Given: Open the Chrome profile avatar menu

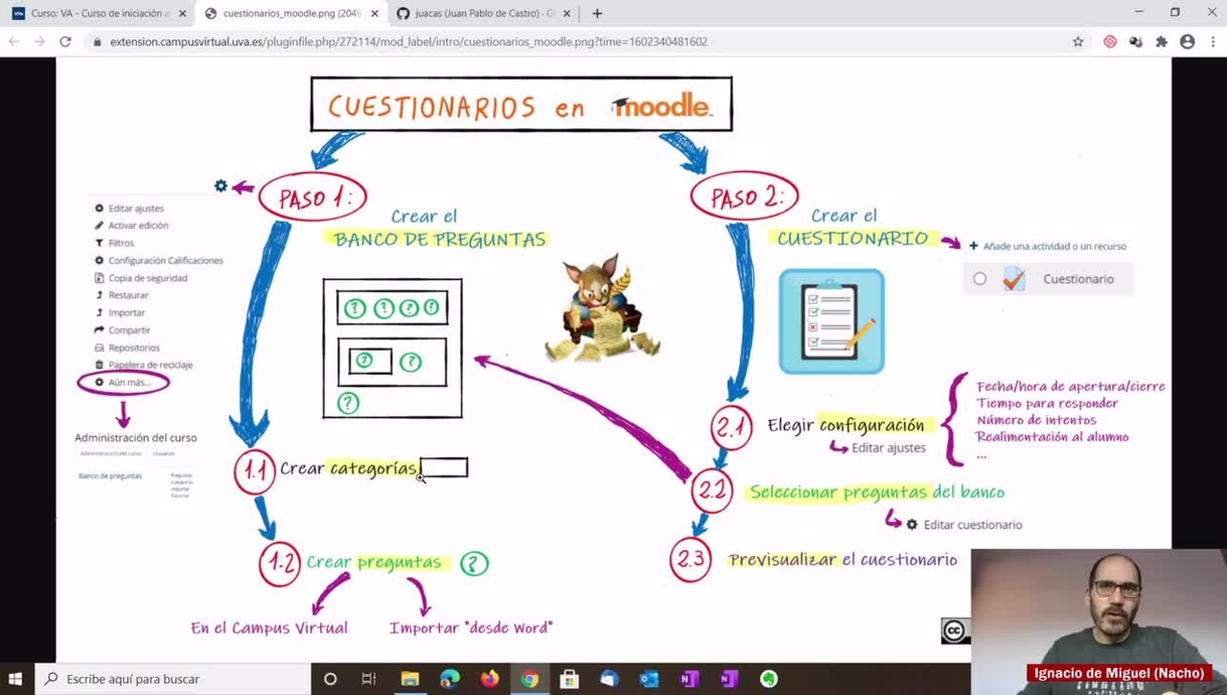Looking at the screenshot, I should 1188,42.
